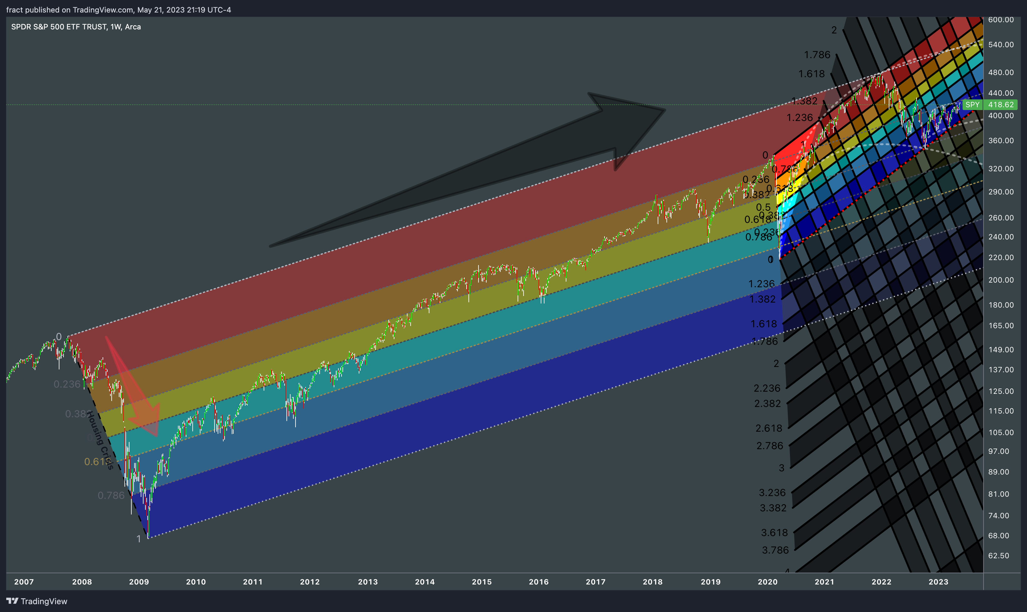Viewport: 1027px width, 612px height.
Task: Click the 3.618 Fibonacci level label
Action: coord(775,533)
